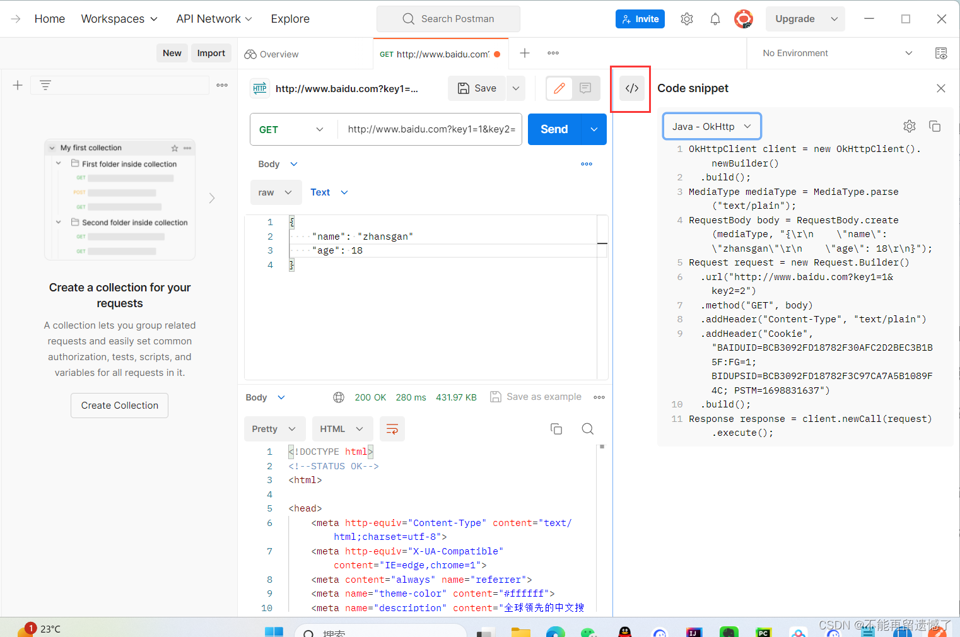Viewport: 960px width, 637px height.
Task: Click Create Collection button
Action: pyautogui.click(x=120, y=406)
